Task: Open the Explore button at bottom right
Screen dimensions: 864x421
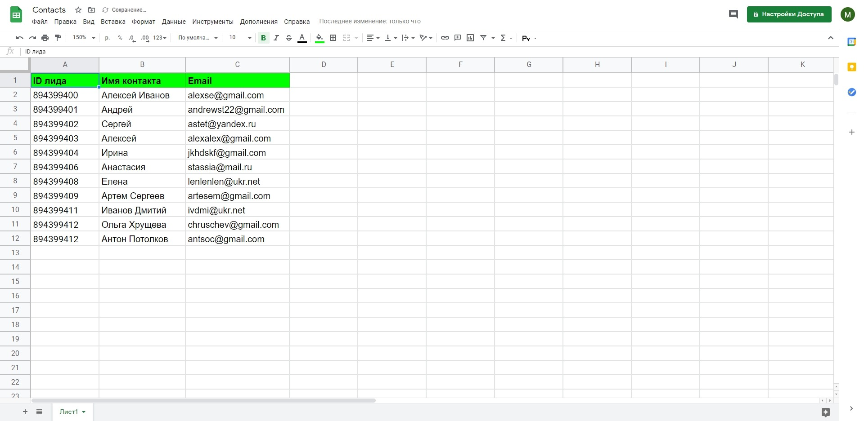Action: coord(825,412)
